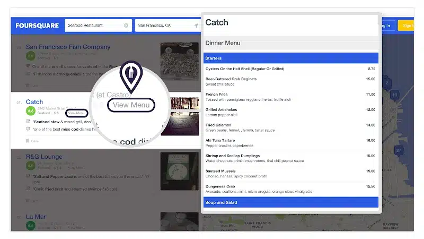Open the San Francisco Fish Company listing
The image size is (424, 239).
coord(68,47)
